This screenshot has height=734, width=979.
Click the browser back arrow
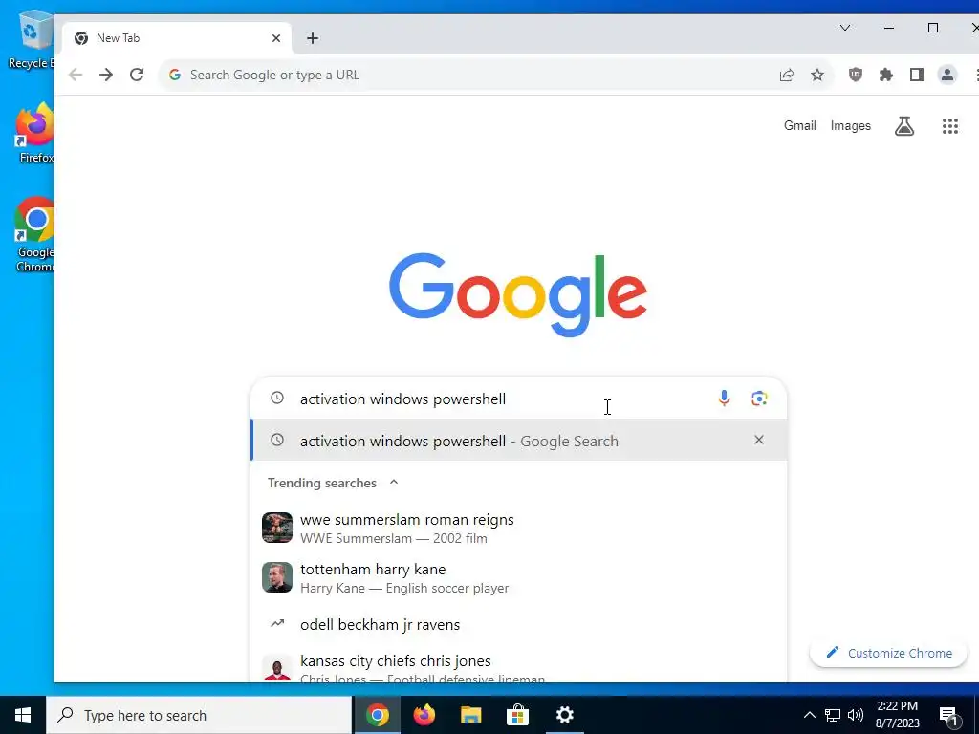[x=76, y=75]
